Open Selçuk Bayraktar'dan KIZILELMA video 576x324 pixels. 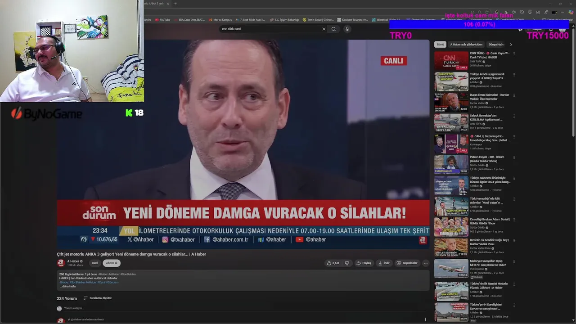pyautogui.click(x=486, y=117)
